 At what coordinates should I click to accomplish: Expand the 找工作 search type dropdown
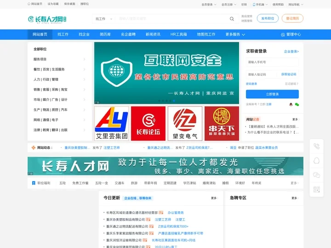pyautogui.click(x=104, y=19)
